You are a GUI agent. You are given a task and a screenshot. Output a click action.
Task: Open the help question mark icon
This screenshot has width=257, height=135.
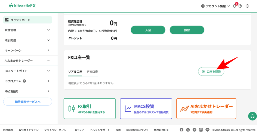240,6
